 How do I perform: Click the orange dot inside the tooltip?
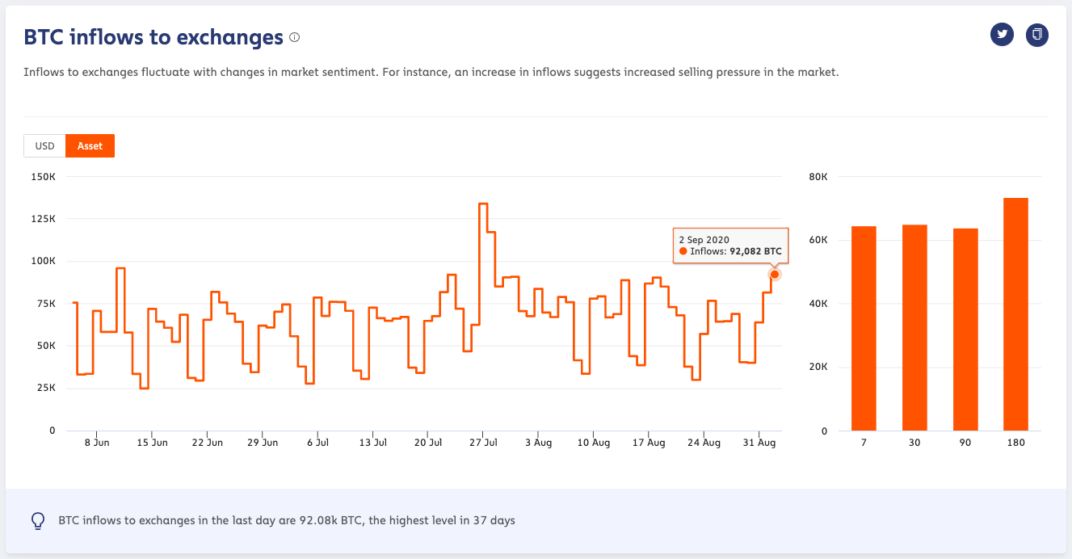click(x=683, y=252)
